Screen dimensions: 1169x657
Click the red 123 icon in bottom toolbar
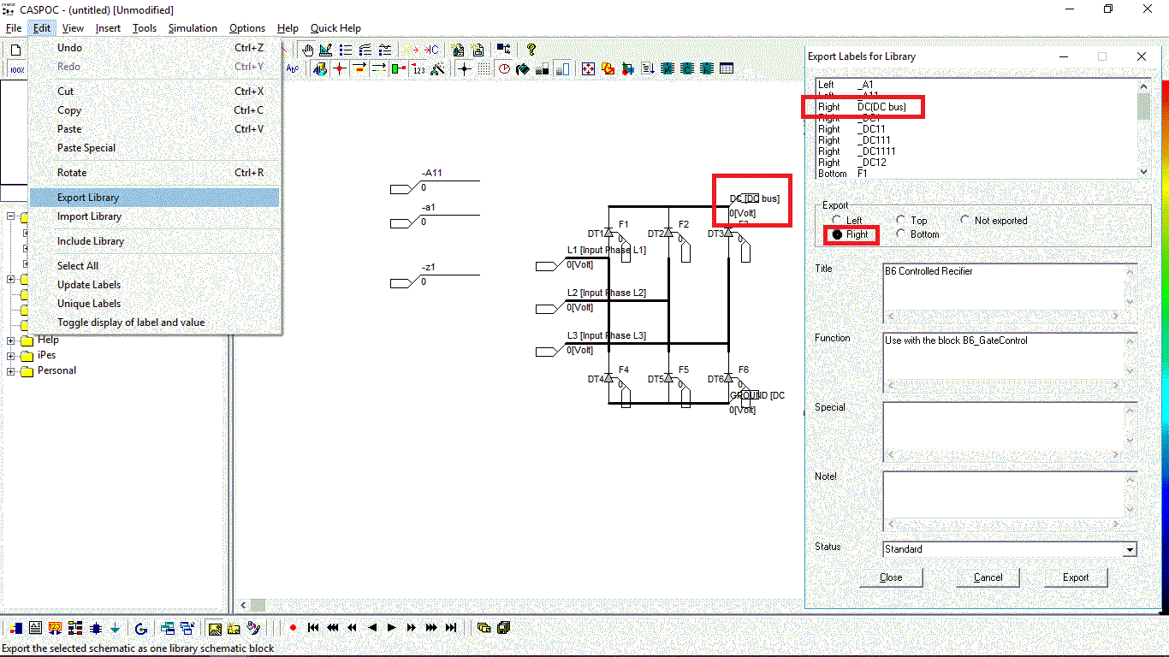tap(55, 629)
